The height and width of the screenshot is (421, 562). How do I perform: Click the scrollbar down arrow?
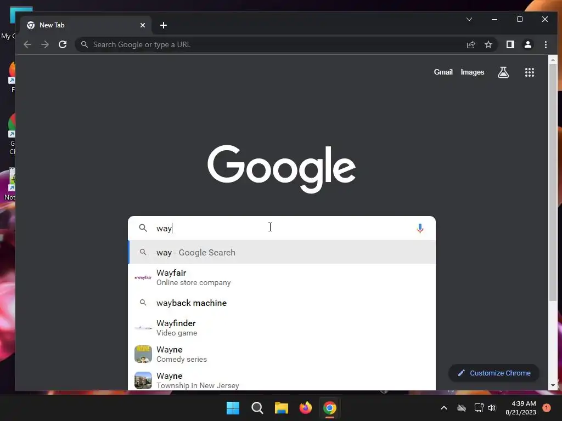point(553,385)
